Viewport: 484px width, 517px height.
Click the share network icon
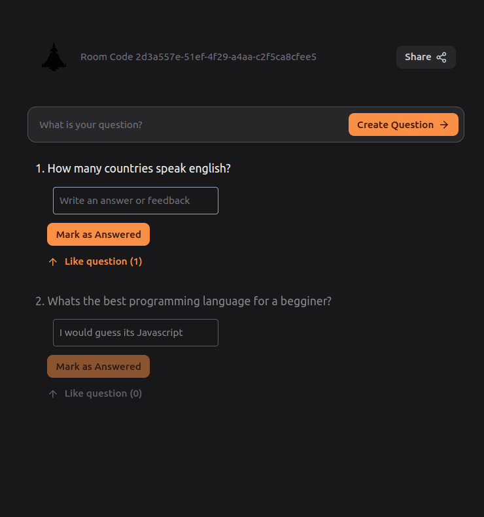click(x=441, y=57)
